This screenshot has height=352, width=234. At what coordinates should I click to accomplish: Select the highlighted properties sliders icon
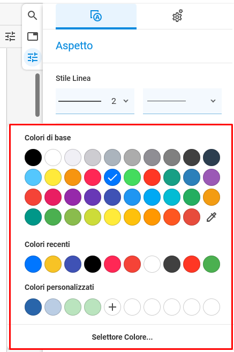coord(33,57)
